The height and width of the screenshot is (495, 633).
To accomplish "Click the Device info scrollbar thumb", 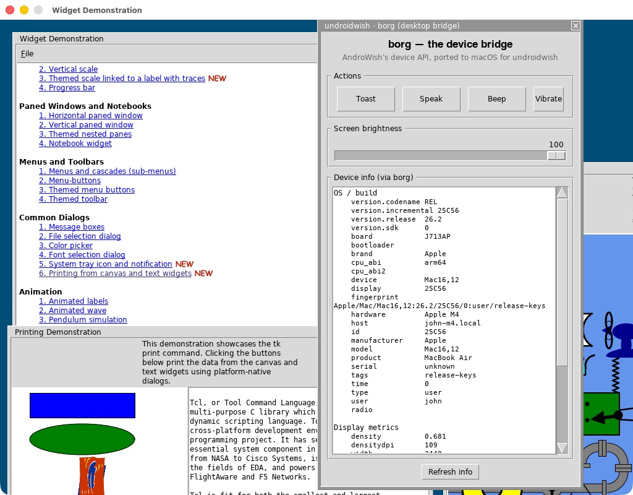I will (x=562, y=282).
